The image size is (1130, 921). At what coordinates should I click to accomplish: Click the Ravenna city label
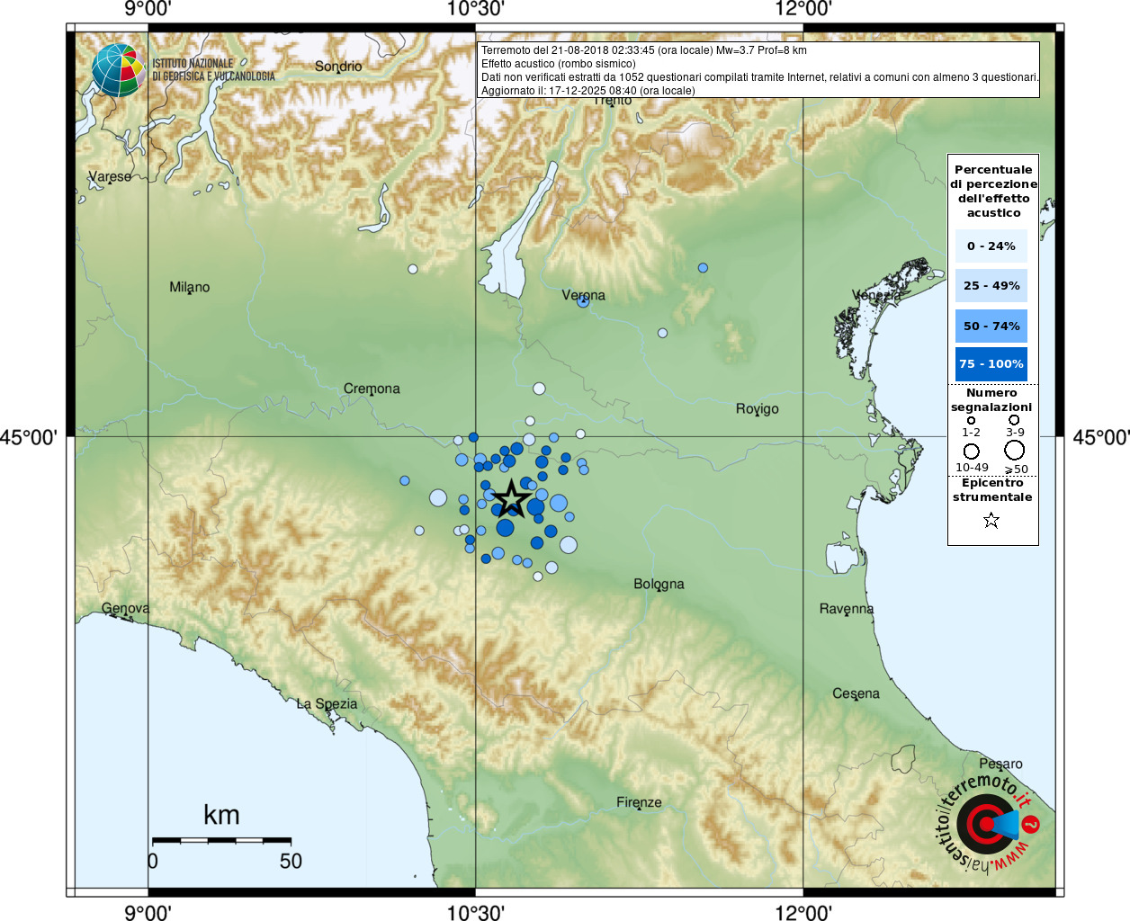846,609
